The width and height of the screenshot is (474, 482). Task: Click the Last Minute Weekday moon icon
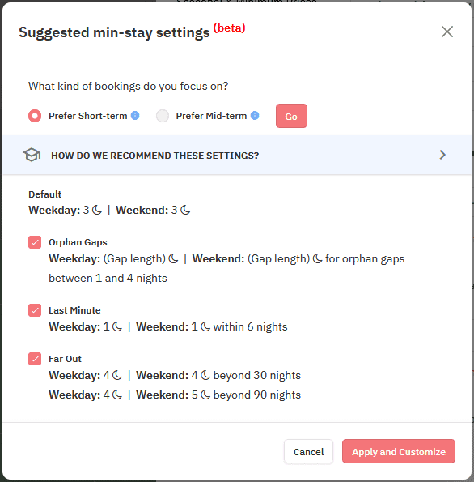[117, 326]
